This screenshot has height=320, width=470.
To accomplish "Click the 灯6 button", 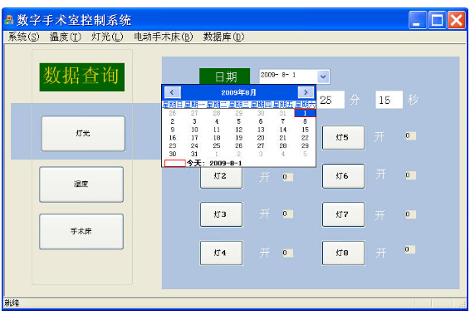I will (x=343, y=176).
